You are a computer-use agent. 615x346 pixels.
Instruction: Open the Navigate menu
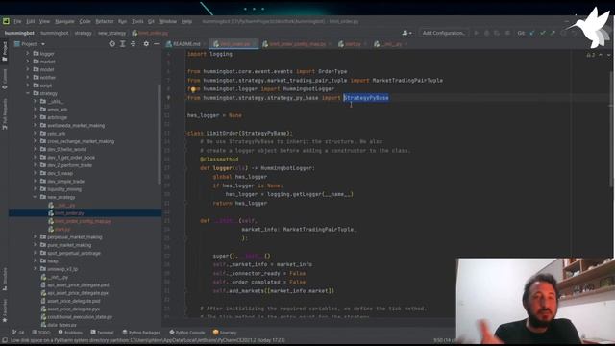coord(64,21)
